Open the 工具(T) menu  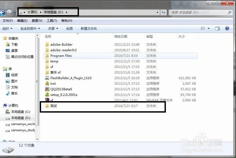[x=52, y=20]
